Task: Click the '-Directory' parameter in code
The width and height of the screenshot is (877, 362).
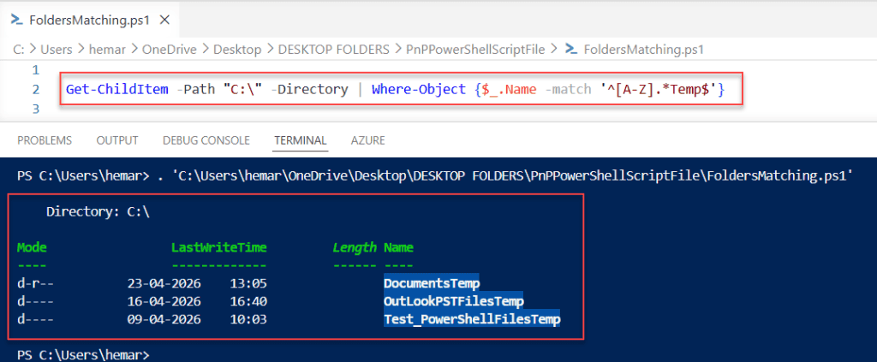Action: coord(309,89)
